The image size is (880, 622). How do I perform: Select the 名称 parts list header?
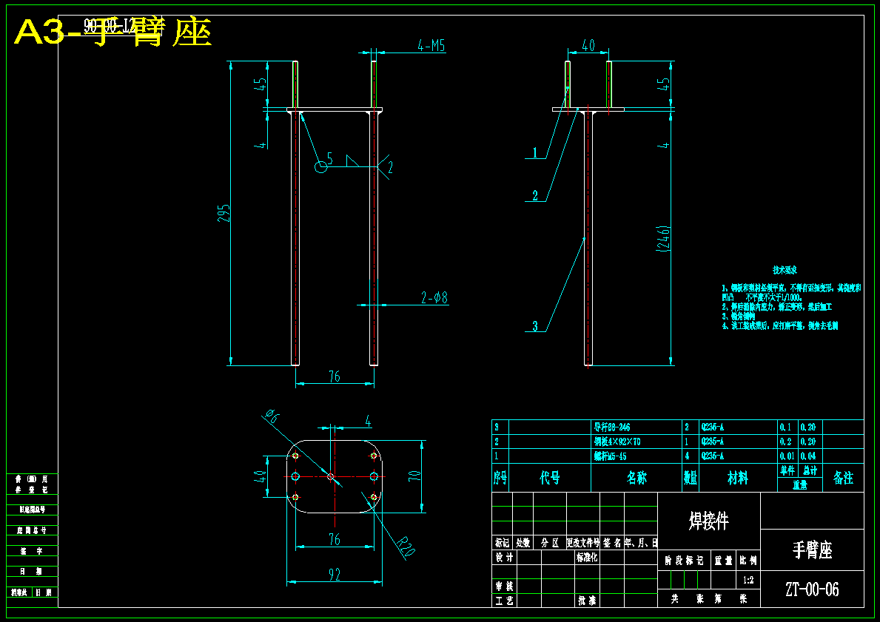[x=637, y=478]
